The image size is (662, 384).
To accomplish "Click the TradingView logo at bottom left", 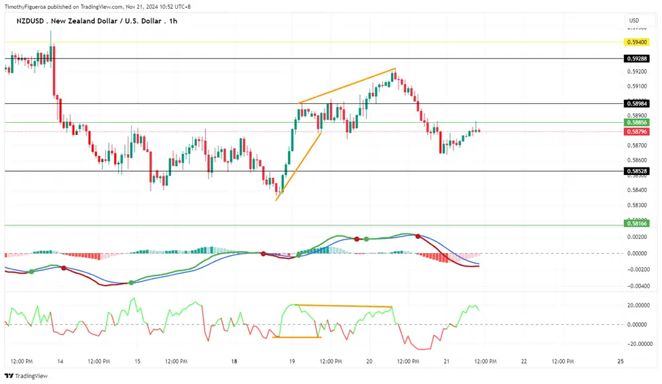I will click(x=26, y=376).
